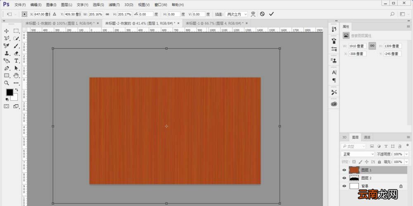Open the Properties panel menu

pyautogui.click(x=408, y=26)
